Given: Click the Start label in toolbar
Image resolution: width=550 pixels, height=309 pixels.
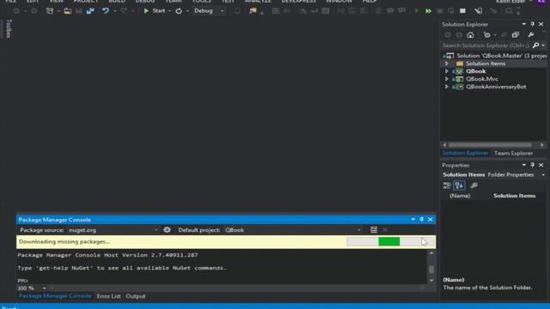Looking at the screenshot, I should 158,11.
